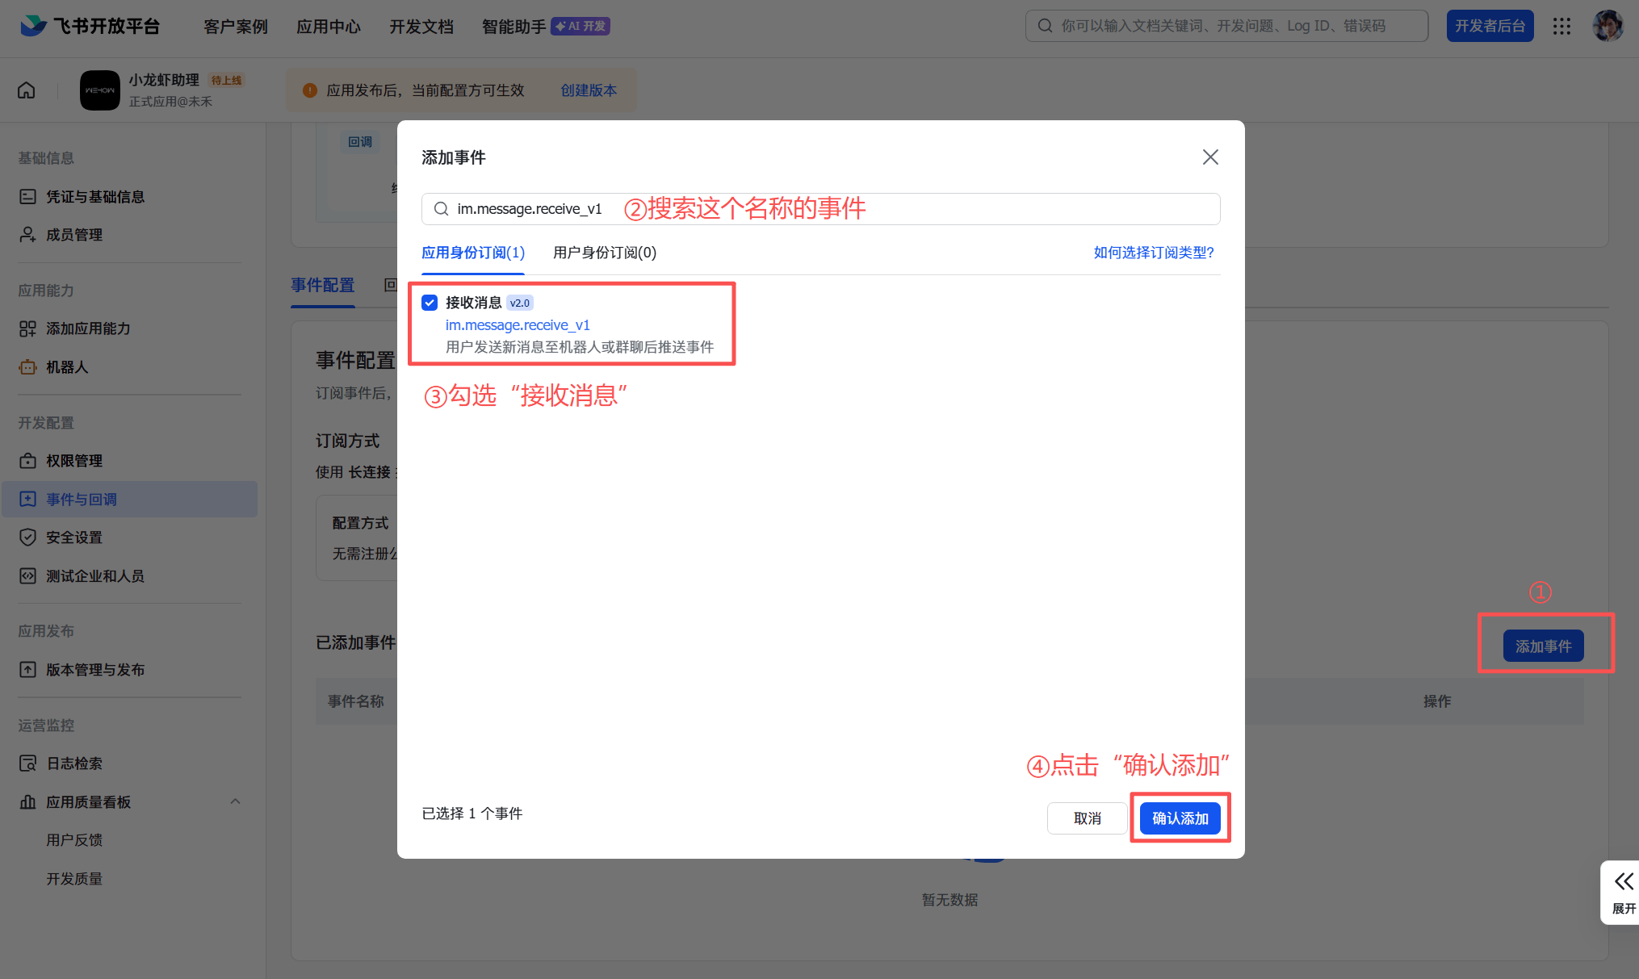Open 版本管理与发布 page
Screen dimensions: 1639x979
click(95, 669)
